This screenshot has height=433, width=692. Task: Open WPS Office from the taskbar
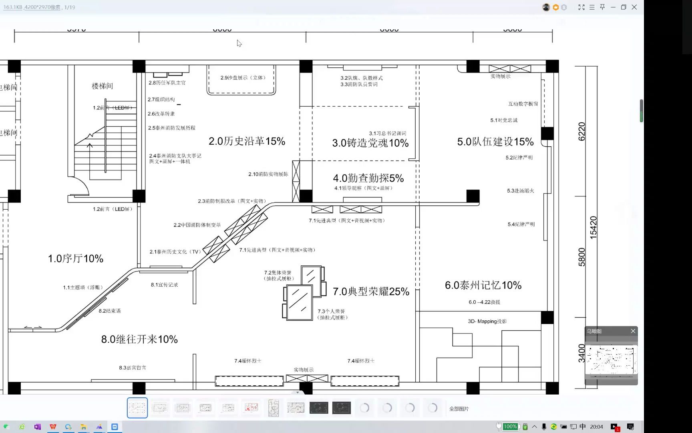point(53,427)
